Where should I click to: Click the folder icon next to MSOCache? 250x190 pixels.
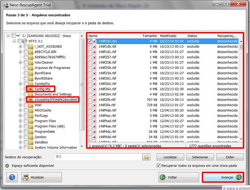[31, 110]
